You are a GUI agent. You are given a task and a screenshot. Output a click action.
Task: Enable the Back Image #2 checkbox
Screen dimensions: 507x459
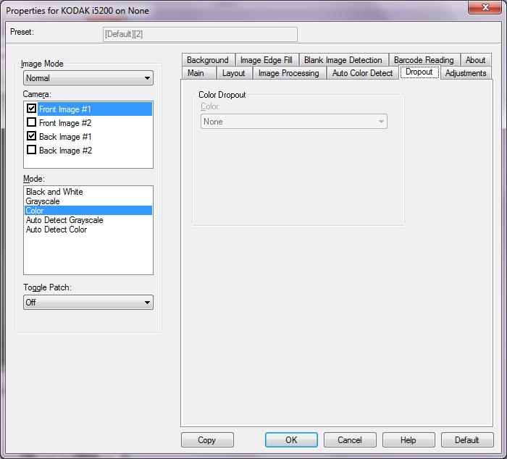[31, 150]
